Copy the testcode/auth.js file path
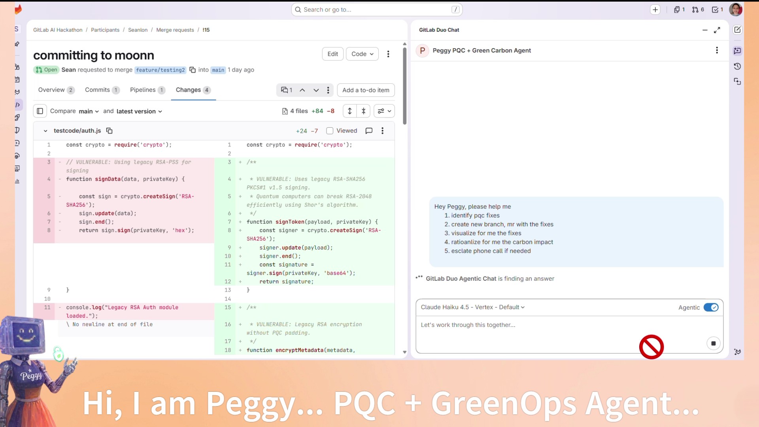 [110, 131]
